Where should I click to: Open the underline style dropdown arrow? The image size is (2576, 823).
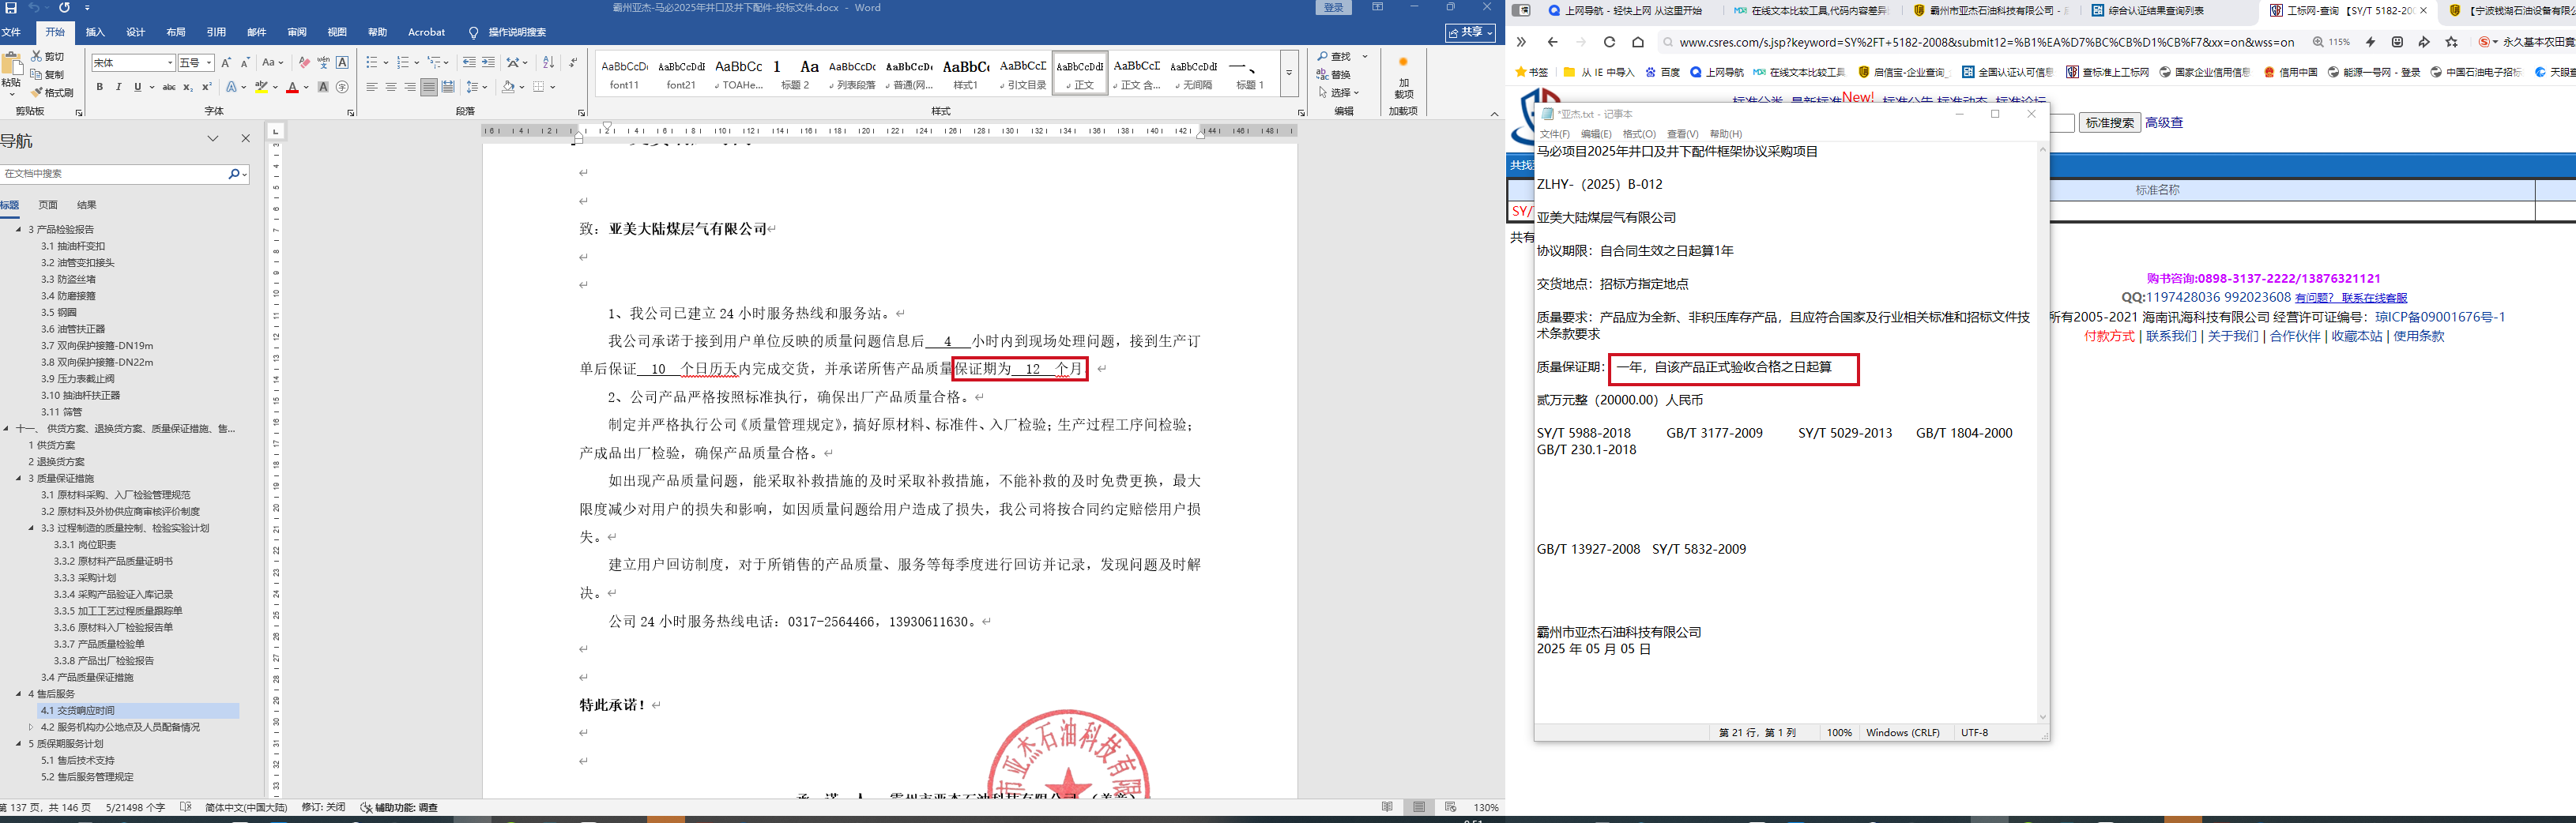coord(151,87)
